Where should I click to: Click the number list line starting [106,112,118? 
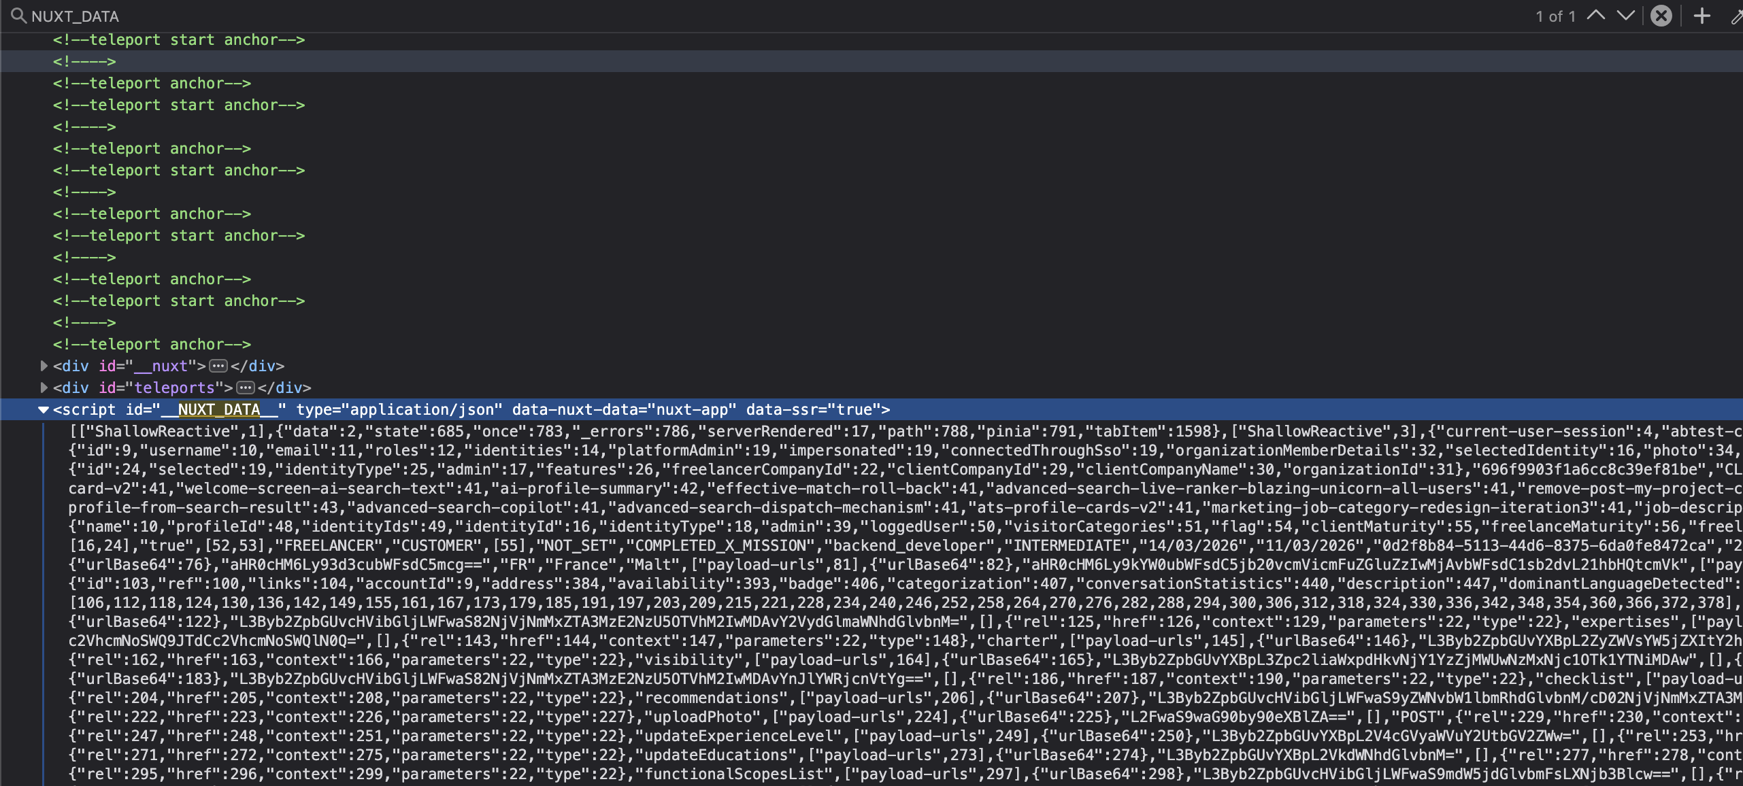coord(906,602)
